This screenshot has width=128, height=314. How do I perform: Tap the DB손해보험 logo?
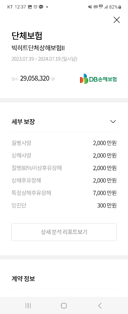(98, 79)
